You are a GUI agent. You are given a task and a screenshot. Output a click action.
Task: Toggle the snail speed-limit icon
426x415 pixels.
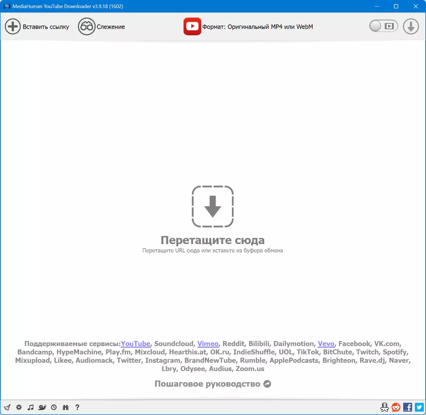coord(42,407)
